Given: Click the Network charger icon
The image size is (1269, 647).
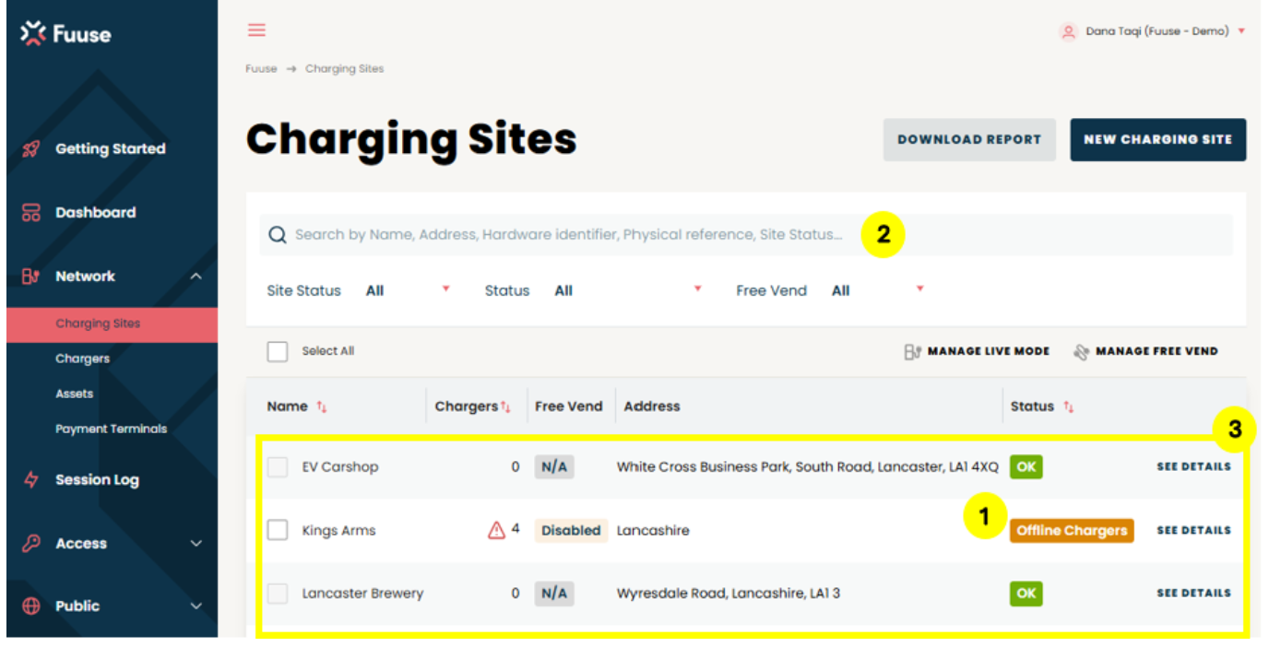Looking at the screenshot, I should [31, 276].
